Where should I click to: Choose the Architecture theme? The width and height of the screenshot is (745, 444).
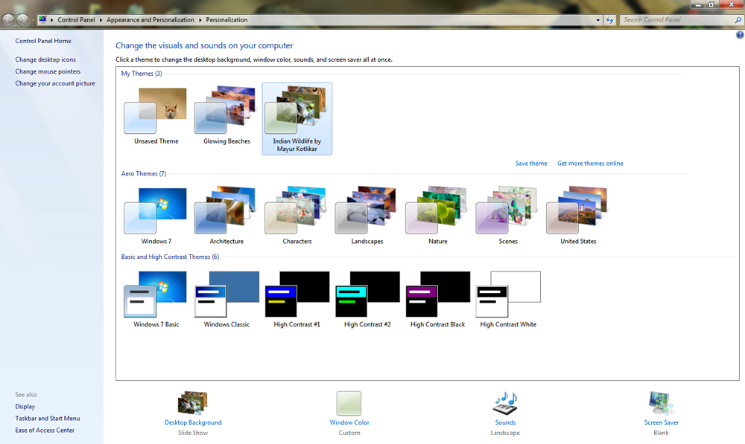226,216
